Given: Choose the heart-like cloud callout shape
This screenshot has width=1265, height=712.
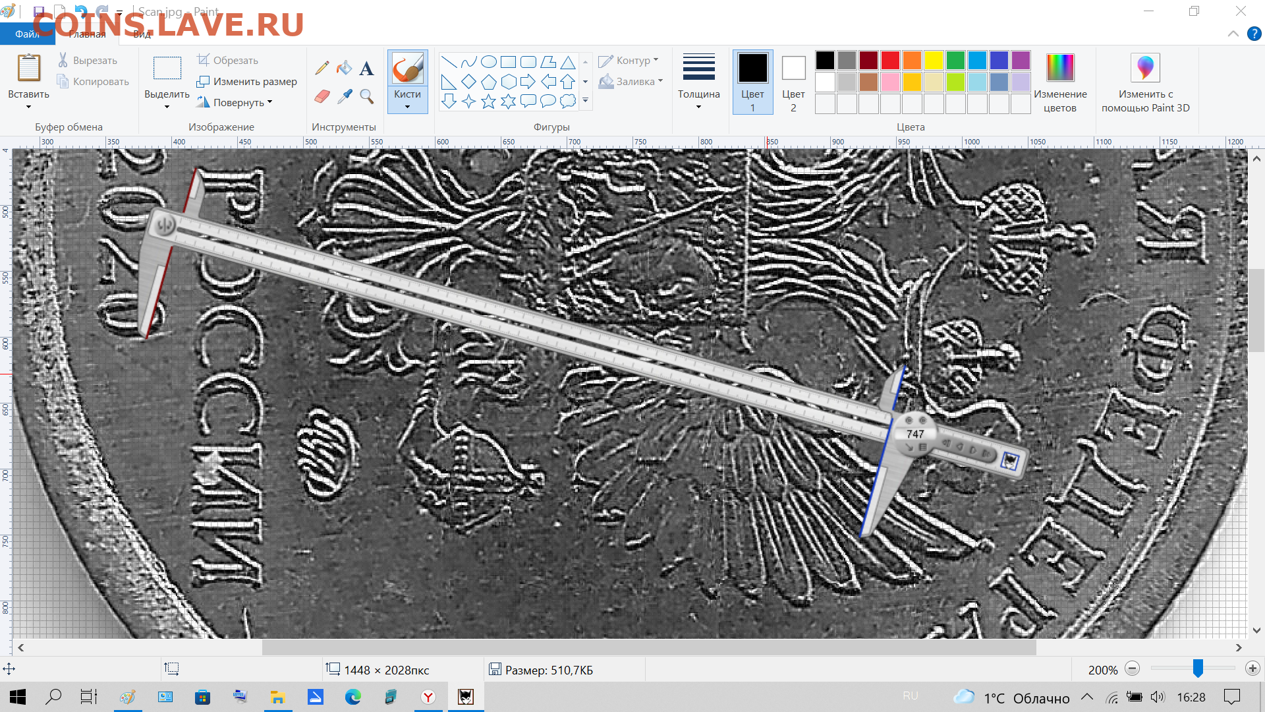Looking at the screenshot, I should (x=567, y=101).
